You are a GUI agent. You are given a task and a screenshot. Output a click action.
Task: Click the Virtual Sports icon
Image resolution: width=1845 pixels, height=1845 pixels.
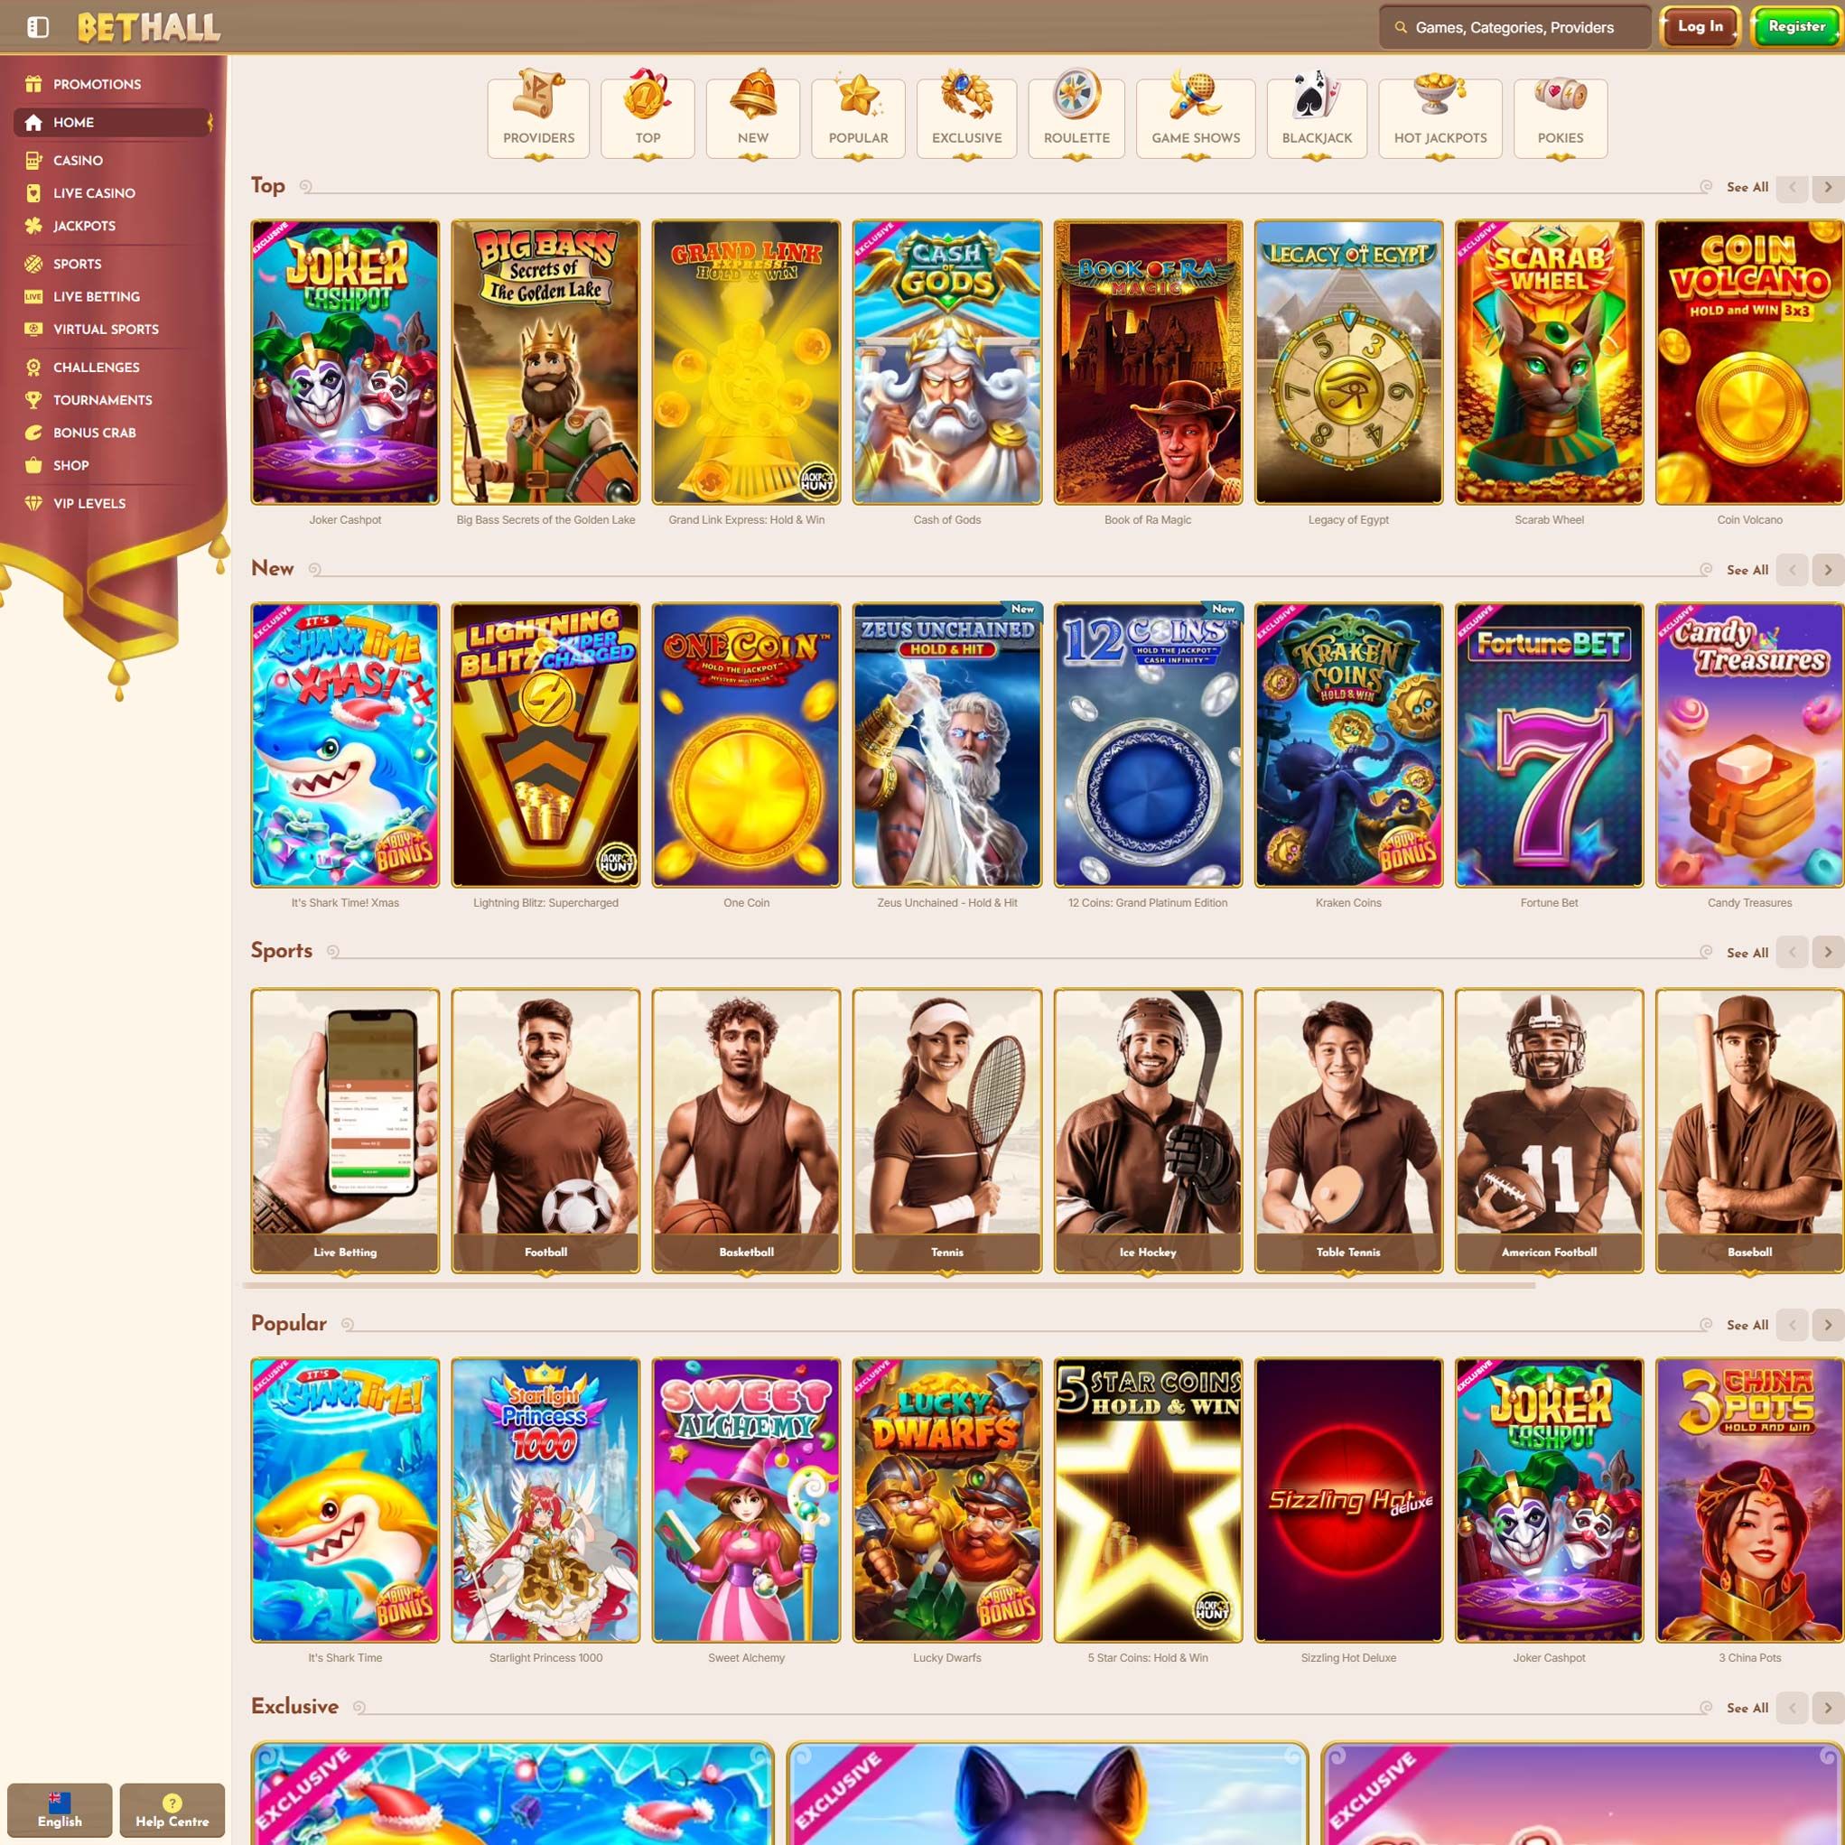(33, 329)
